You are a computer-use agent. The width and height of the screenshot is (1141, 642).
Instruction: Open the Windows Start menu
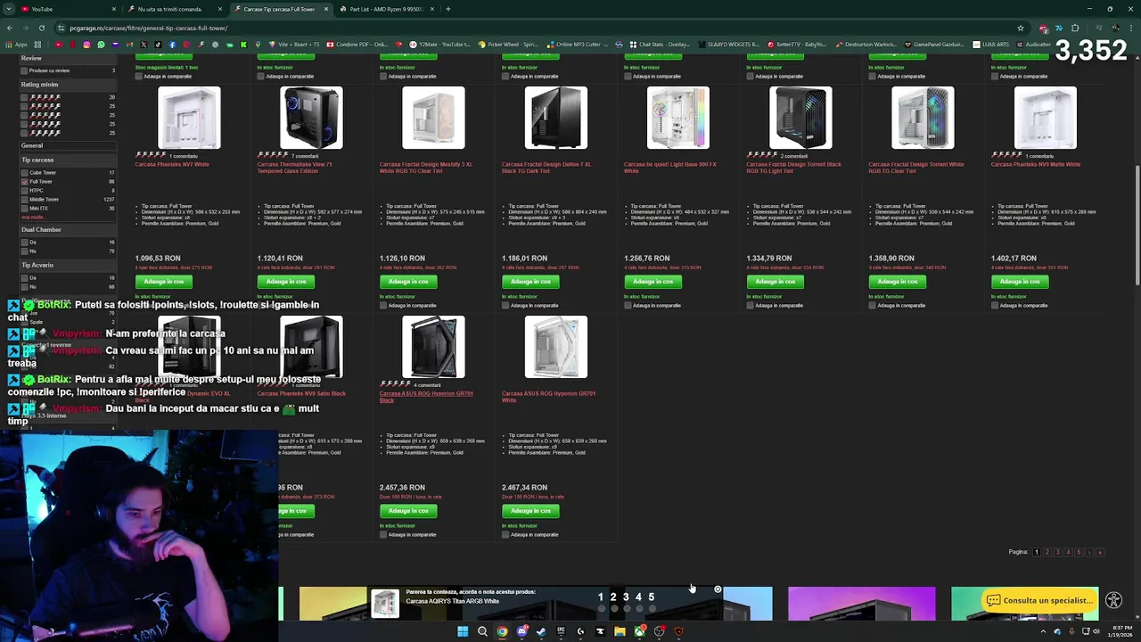tap(463, 631)
